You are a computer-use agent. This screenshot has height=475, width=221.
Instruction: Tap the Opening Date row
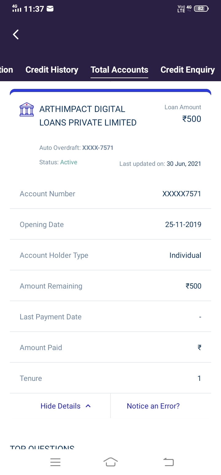tap(110, 225)
